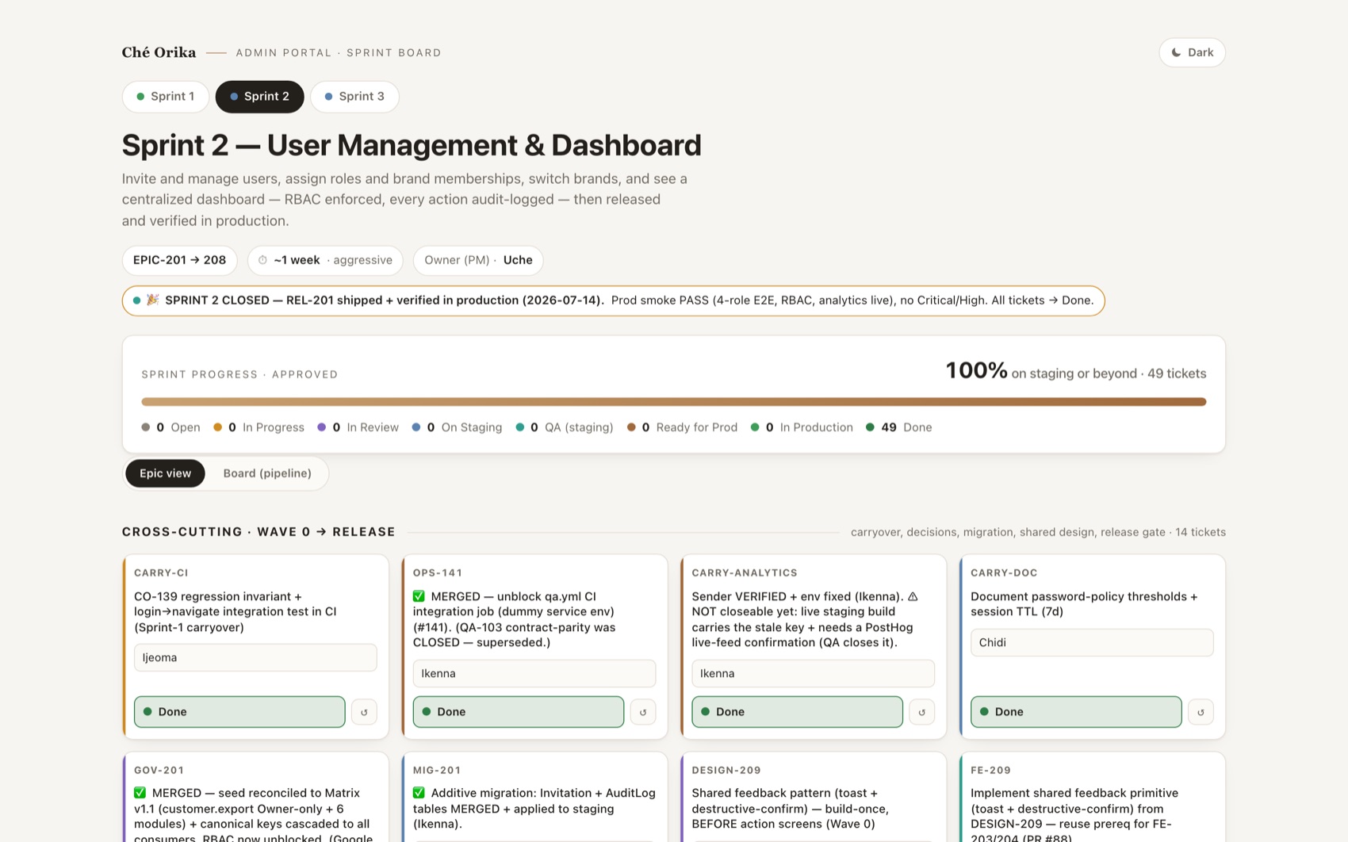The width and height of the screenshot is (1348, 842).
Task: Click the FE-209 ticket ID
Action: (991, 770)
